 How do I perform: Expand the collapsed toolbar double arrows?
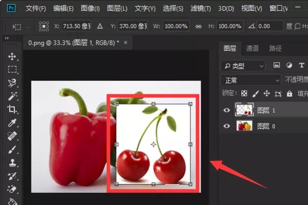7,38
